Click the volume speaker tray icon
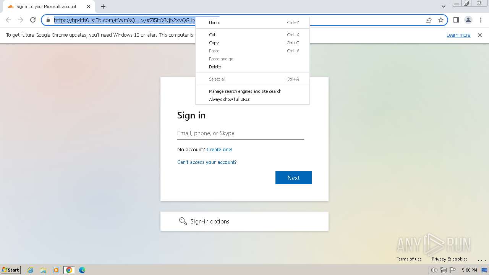The image size is (489, 275). (434, 270)
